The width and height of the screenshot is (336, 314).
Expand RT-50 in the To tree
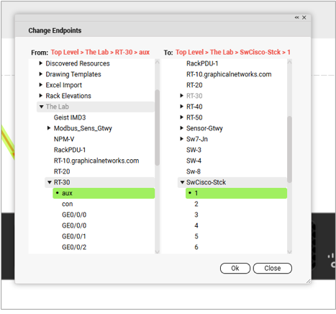182,117
